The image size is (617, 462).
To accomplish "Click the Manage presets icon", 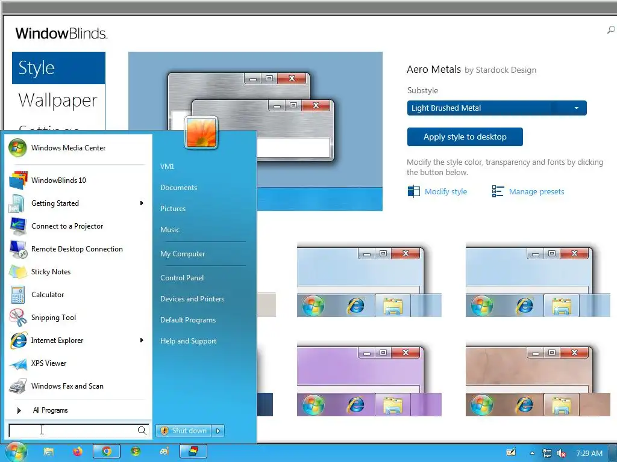I will point(498,191).
